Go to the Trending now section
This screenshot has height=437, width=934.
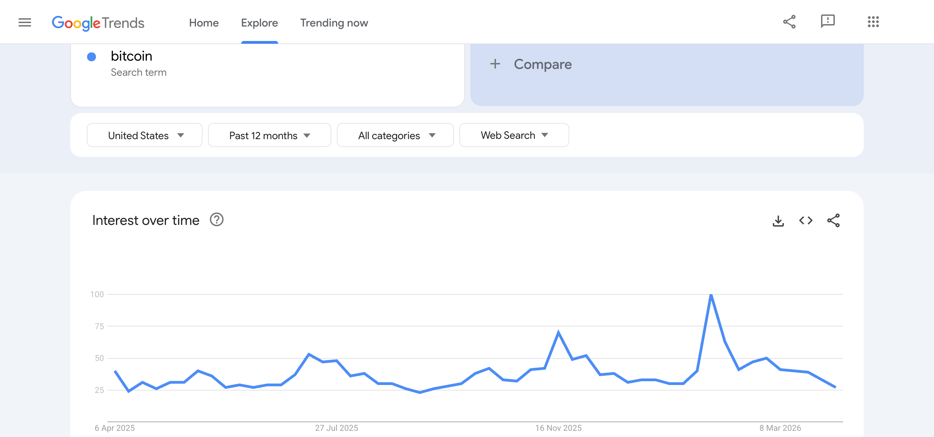coord(334,22)
